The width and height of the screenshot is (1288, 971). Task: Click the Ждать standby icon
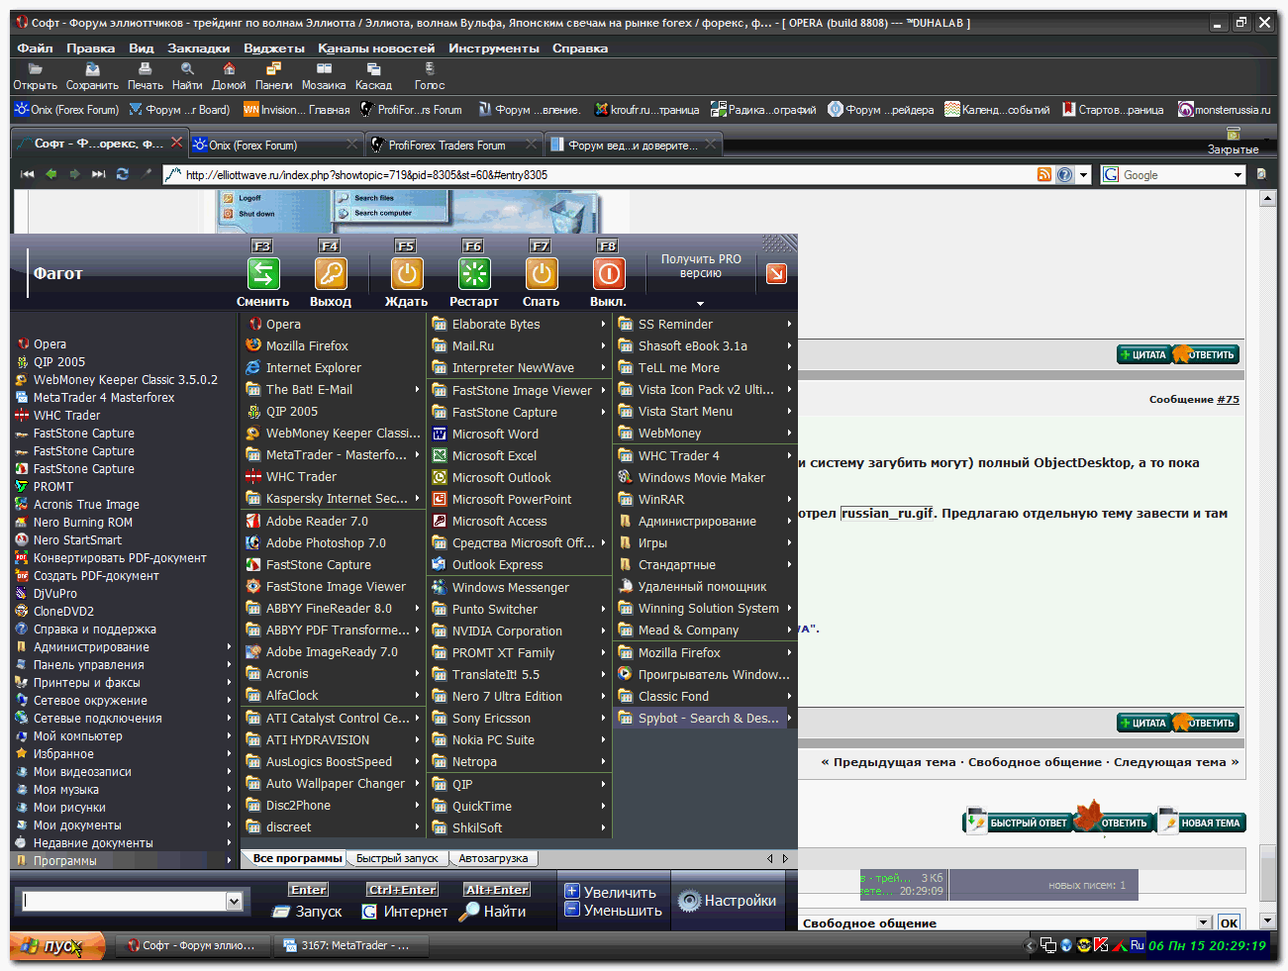[x=406, y=273]
